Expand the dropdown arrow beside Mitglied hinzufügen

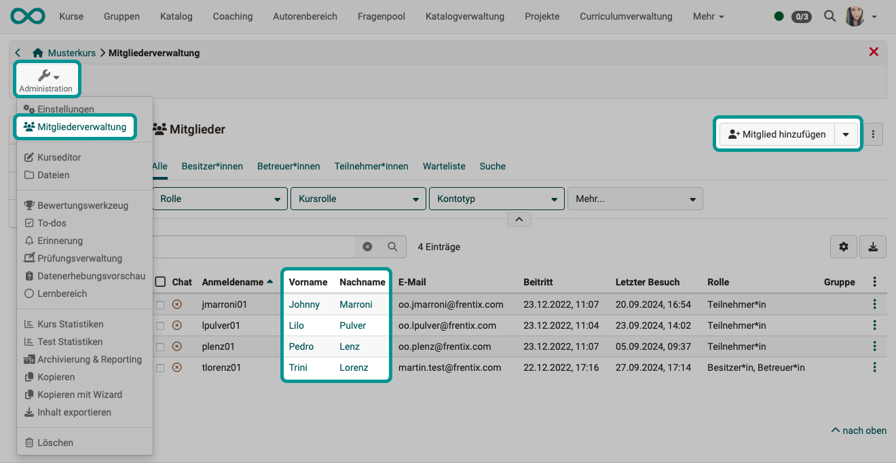click(x=846, y=134)
